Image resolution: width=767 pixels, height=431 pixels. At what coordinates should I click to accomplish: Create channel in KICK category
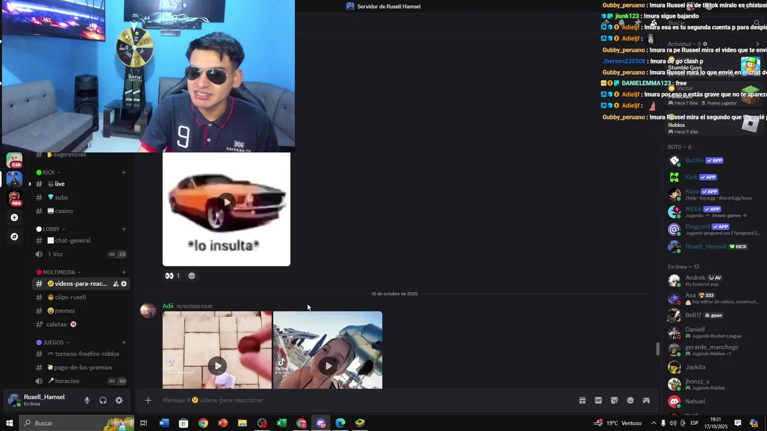[x=124, y=172]
